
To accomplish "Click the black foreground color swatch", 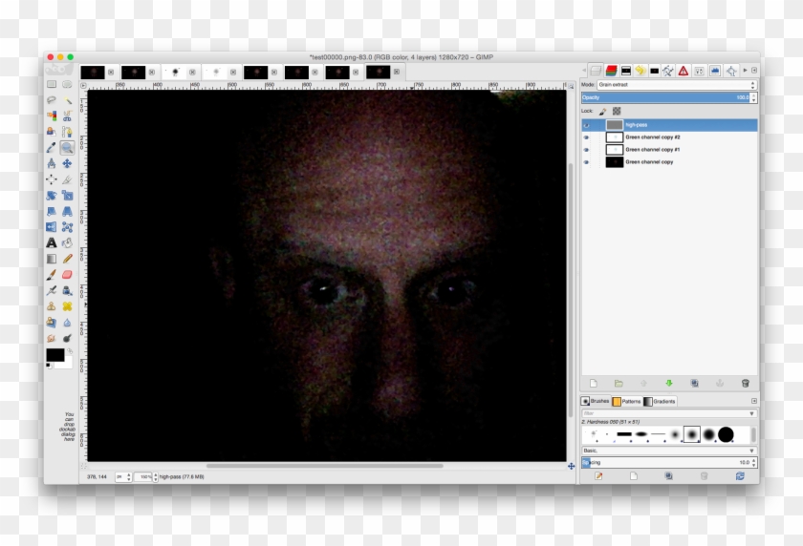I will coord(54,354).
